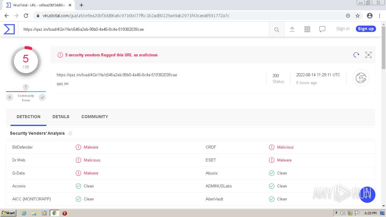Click the Acronis vendor name
The height and width of the screenshot is (217, 386).
19,186
